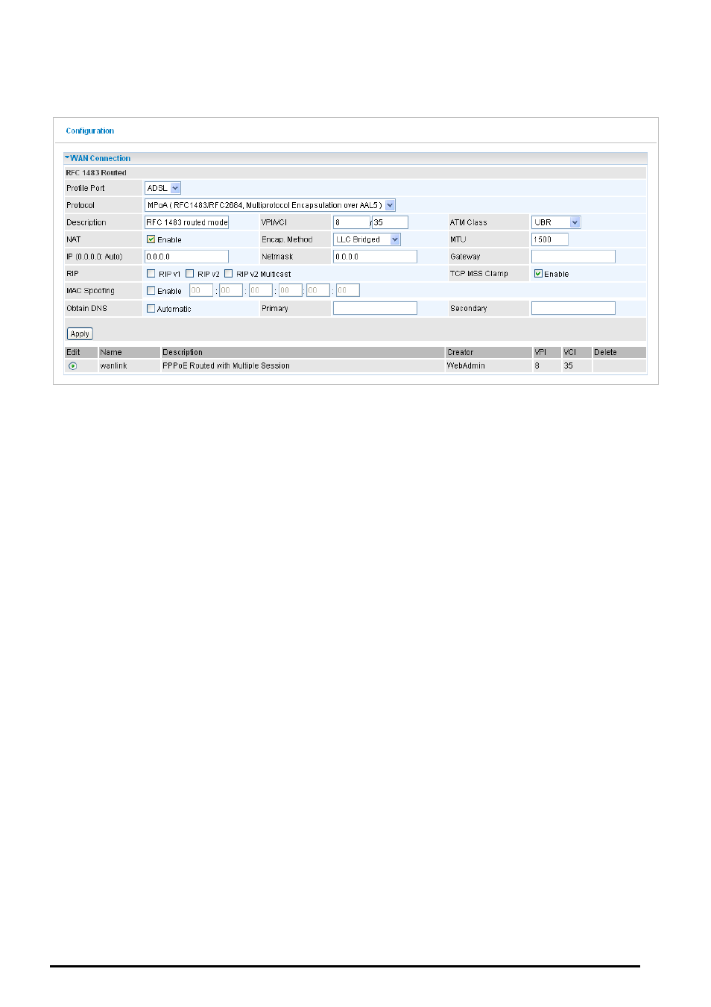The width and height of the screenshot is (711, 1007).
Task: Enable the MAC Spoofing checkbox
Action: (151, 291)
